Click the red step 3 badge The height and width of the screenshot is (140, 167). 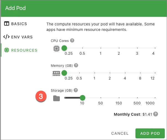click(41, 97)
